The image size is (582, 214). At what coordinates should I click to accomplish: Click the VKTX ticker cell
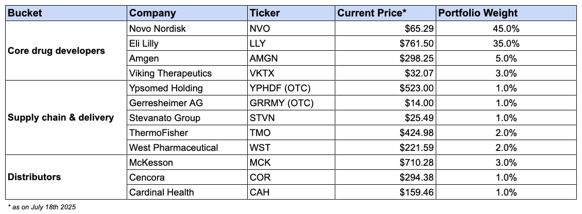[291, 73]
